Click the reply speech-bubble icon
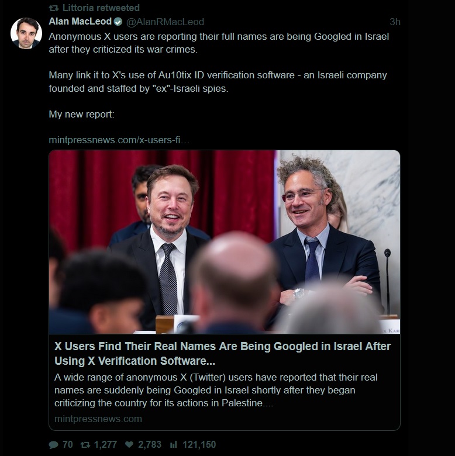Viewport: 455px width, 456px height. [x=54, y=445]
